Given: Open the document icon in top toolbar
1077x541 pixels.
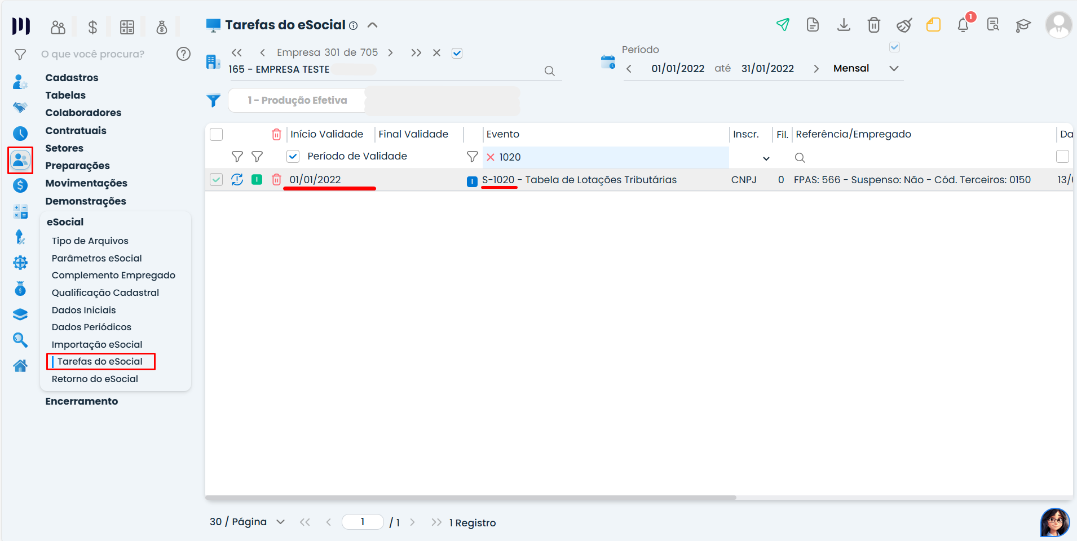Looking at the screenshot, I should [x=813, y=25].
